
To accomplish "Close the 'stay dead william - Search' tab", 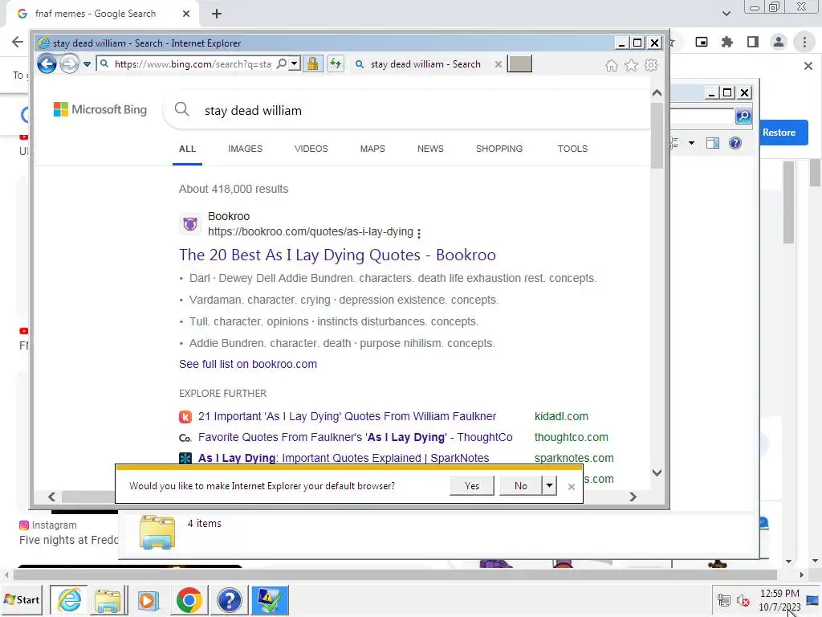I will [x=498, y=64].
